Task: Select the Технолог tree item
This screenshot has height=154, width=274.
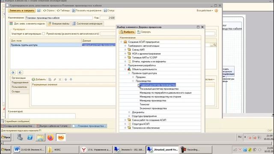Action: (145, 104)
